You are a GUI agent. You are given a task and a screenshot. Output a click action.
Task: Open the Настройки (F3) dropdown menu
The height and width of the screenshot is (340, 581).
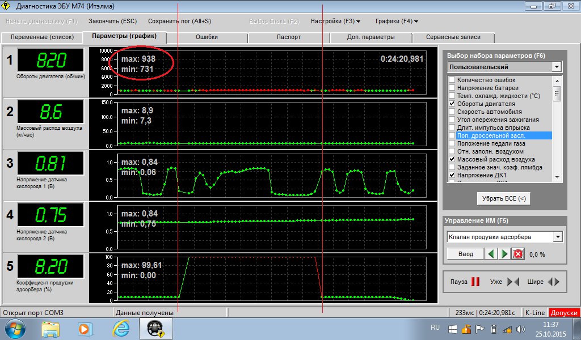(x=335, y=21)
